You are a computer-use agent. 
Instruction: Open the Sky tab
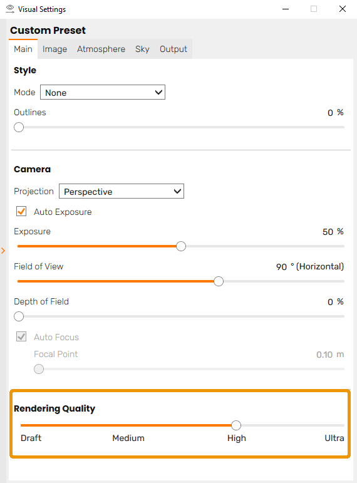click(142, 49)
